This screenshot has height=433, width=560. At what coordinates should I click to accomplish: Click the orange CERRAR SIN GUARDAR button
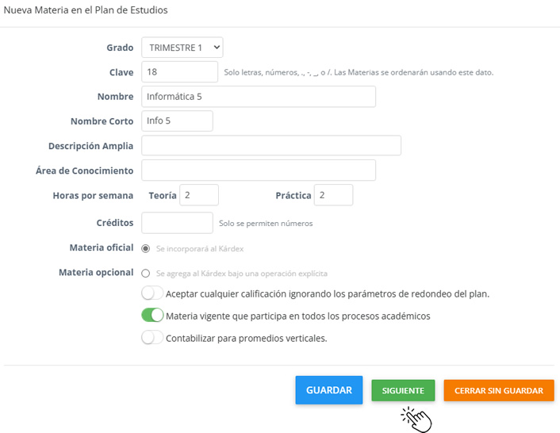tap(498, 390)
